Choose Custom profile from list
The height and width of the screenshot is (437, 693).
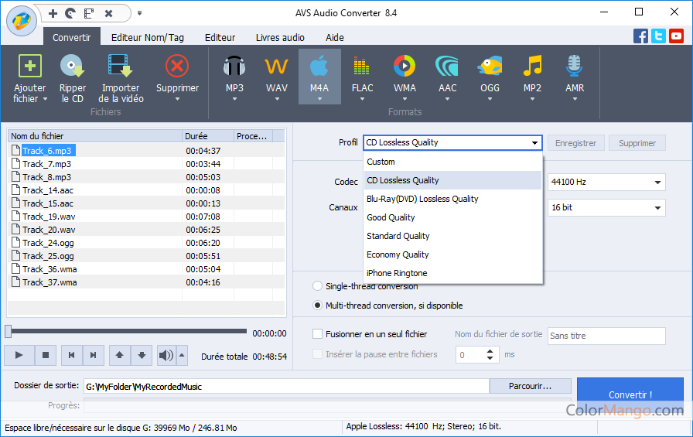point(452,162)
